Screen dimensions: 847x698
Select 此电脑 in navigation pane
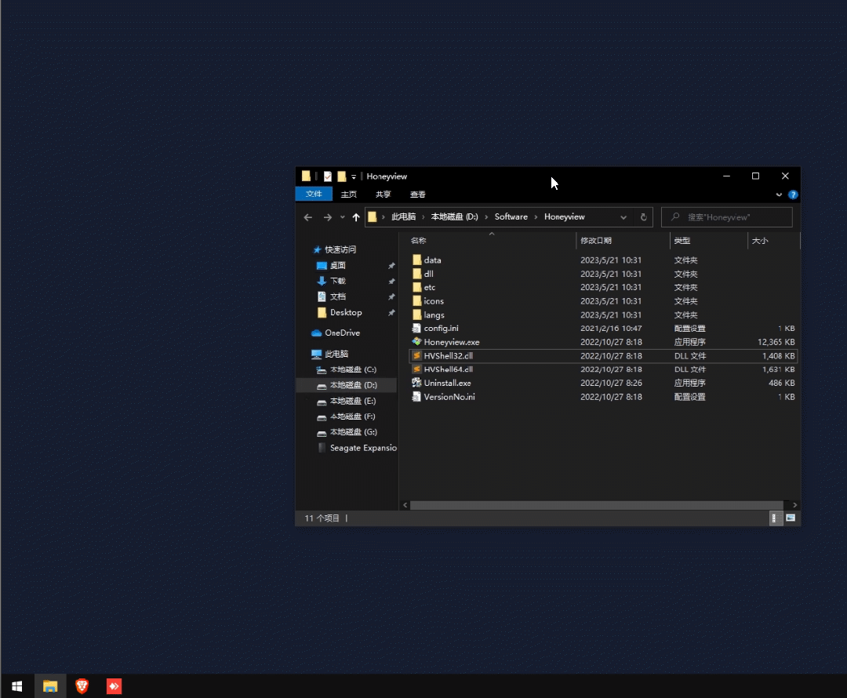click(336, 354)
